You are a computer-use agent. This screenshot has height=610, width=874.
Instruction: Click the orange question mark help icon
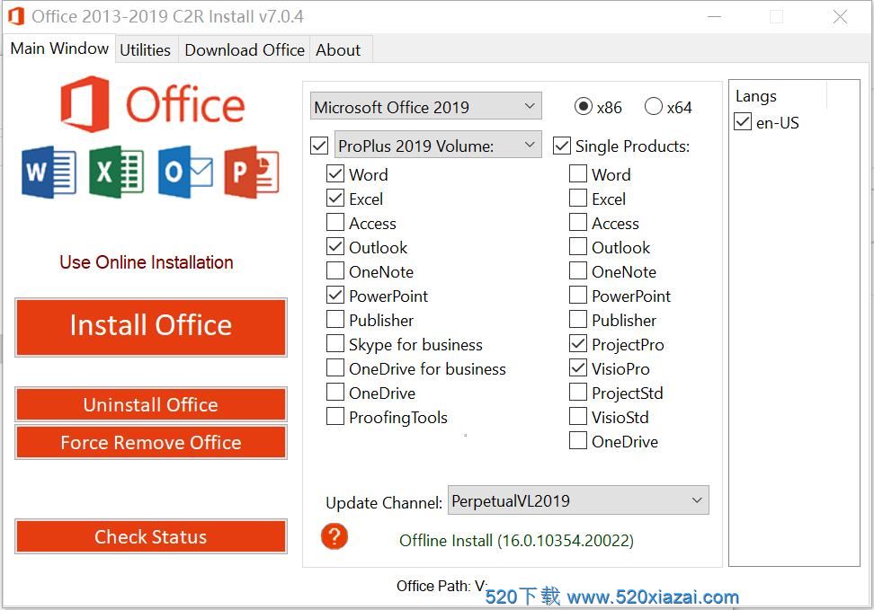(x=334, y=537)
